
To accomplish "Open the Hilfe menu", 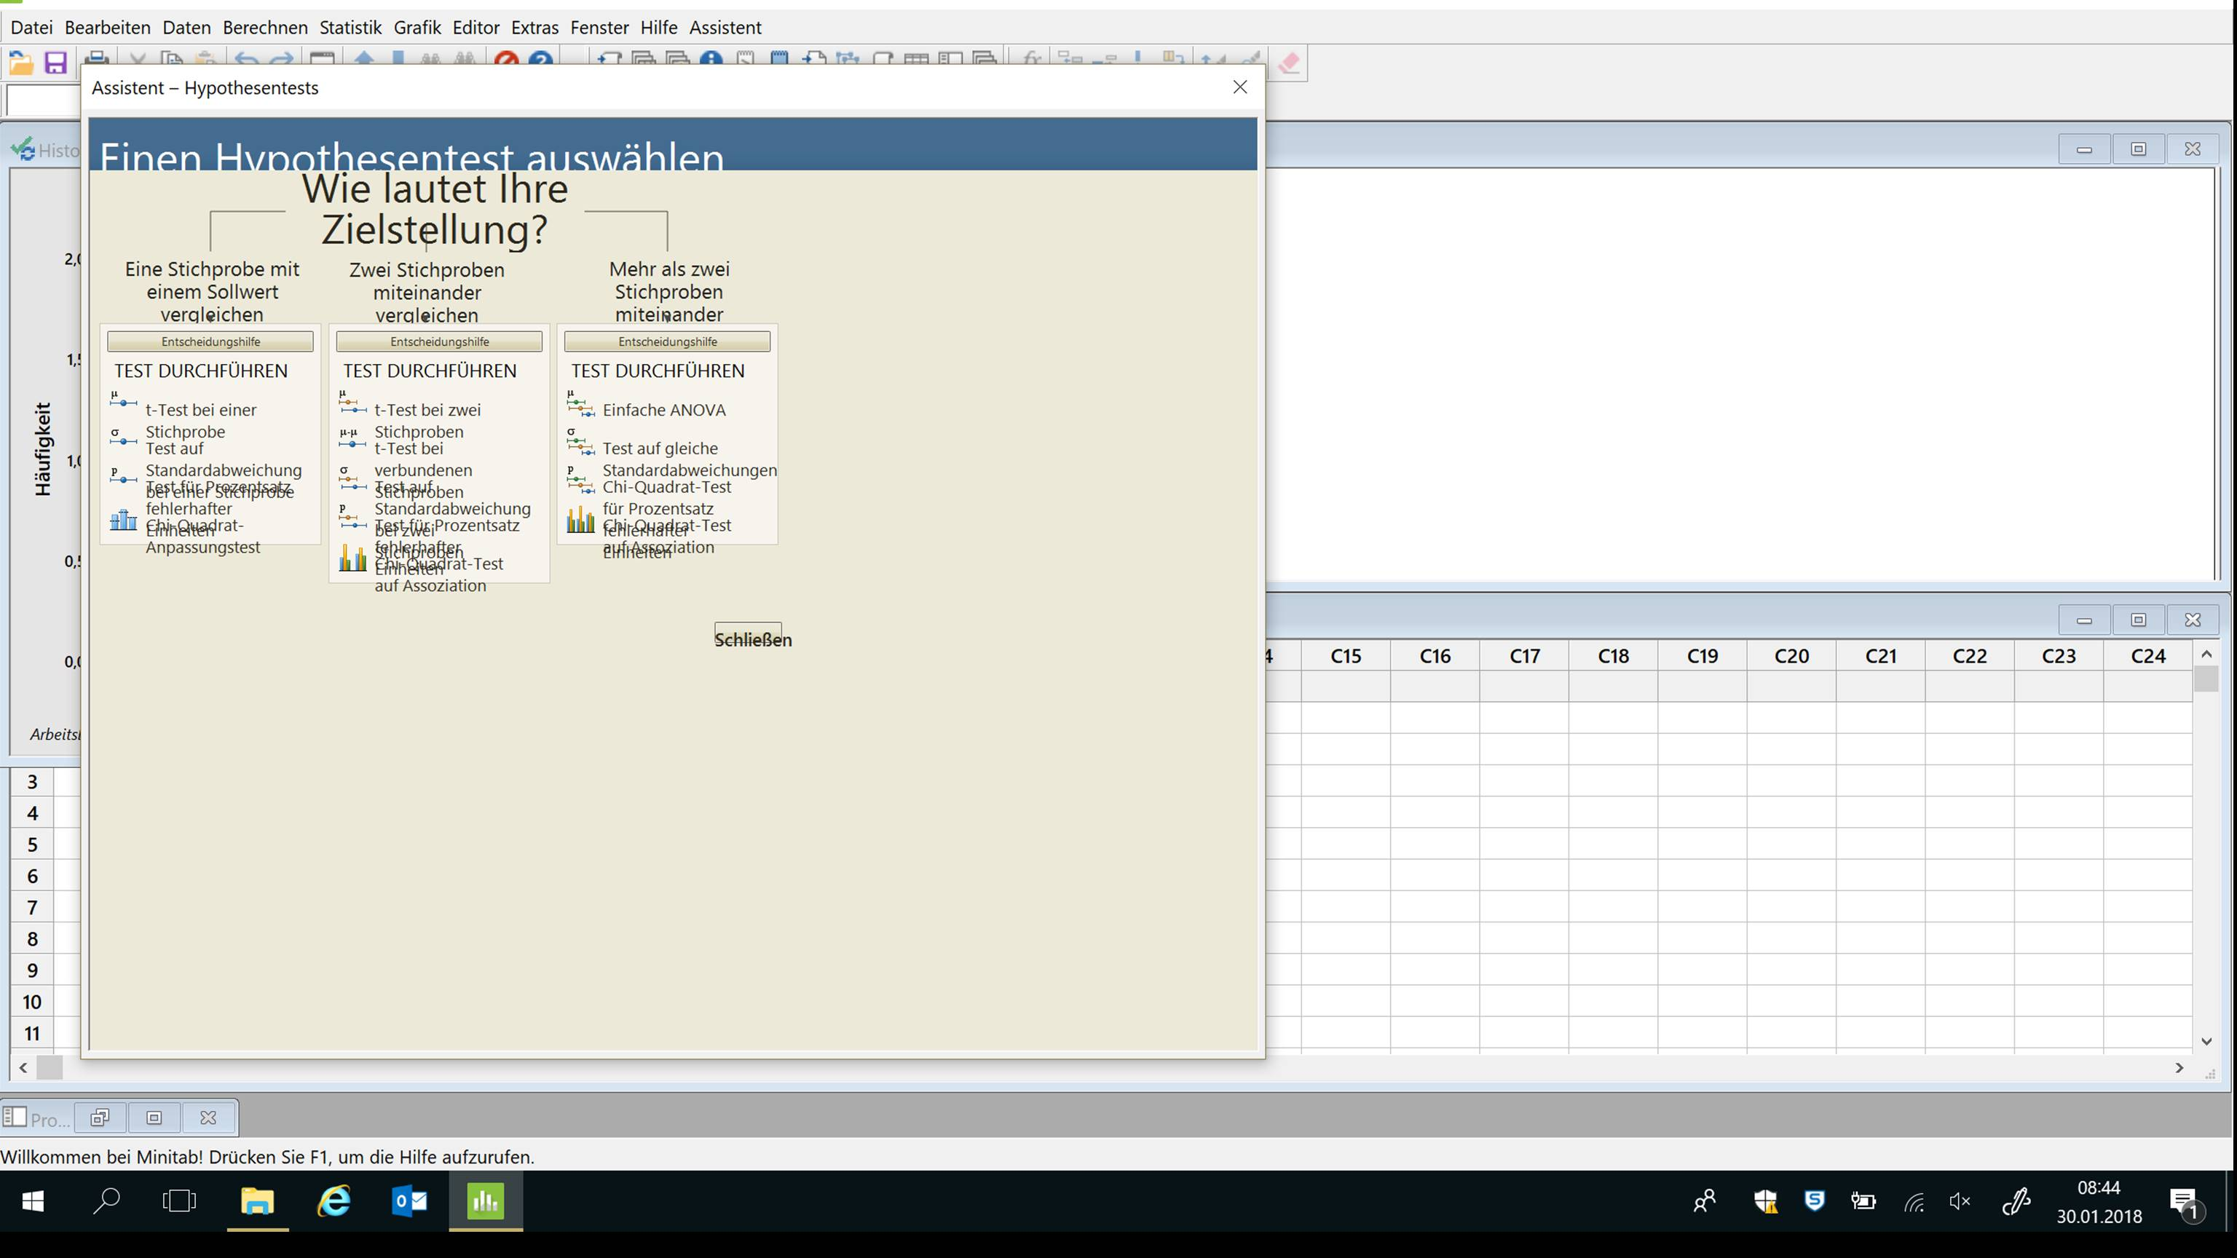I will point(659,27).
